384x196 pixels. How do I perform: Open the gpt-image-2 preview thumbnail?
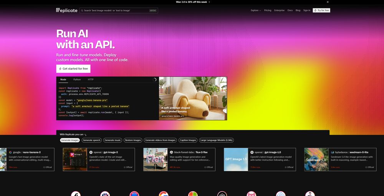75,159
